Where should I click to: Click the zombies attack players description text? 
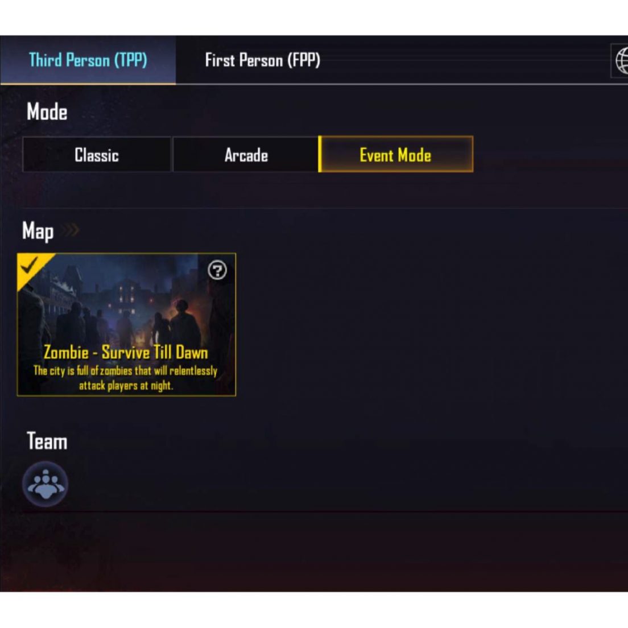tap(125, 378)
